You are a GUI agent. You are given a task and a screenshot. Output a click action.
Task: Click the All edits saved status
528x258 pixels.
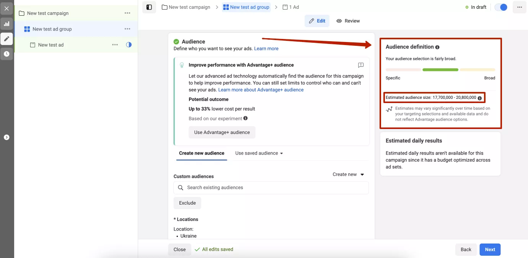pos(214,250)
